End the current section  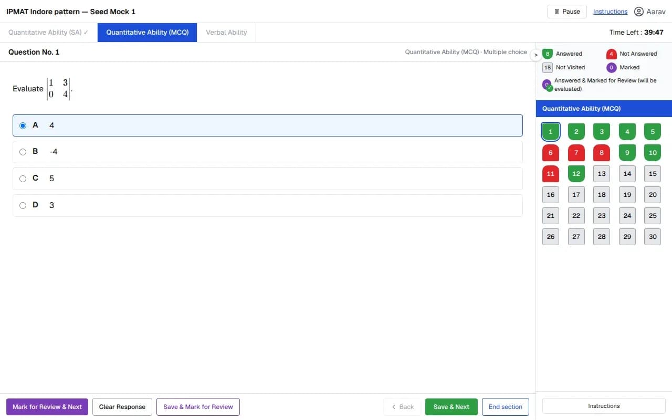(506, 407)
